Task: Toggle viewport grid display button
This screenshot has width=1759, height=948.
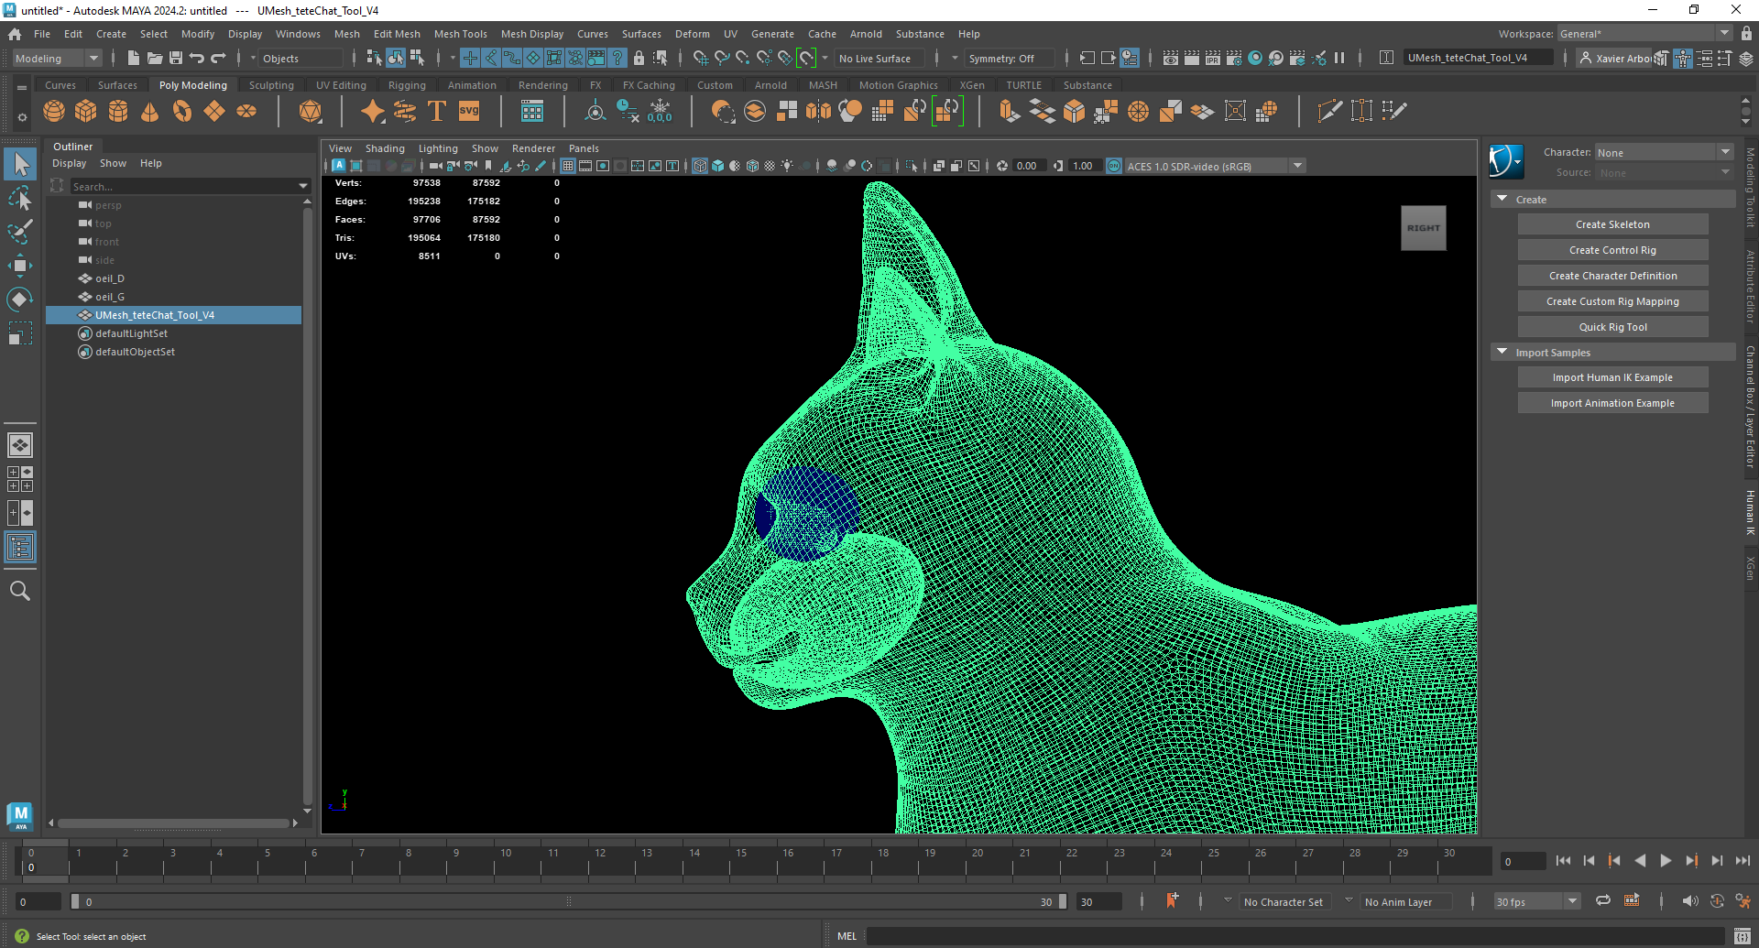Action: 568,166
